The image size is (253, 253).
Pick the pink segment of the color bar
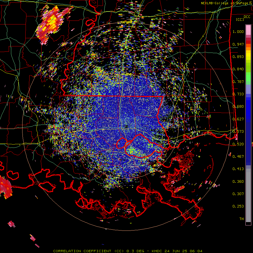pos(248,30)
